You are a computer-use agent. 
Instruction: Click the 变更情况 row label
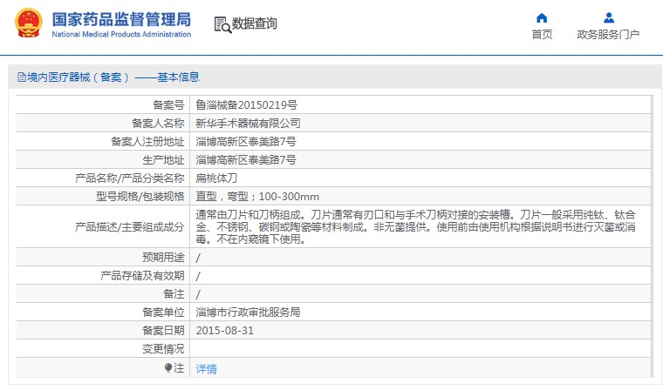pos(163,349)
